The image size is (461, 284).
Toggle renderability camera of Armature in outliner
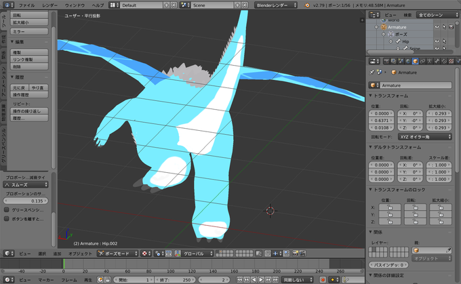[452, 27]
